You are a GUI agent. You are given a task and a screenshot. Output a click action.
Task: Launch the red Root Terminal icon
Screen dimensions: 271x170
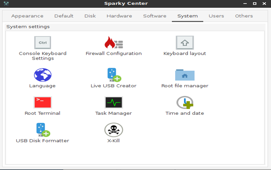coord(43,102)
